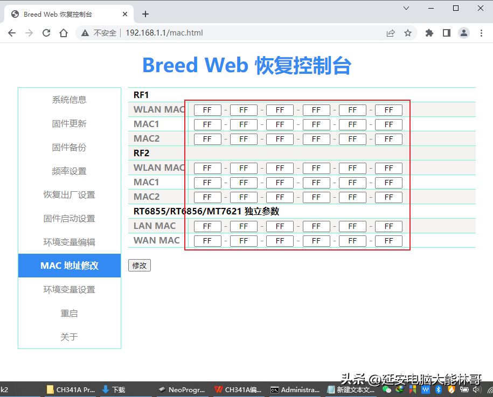
Task: Click the not-secure warning icon
Action: pos(85,33)
